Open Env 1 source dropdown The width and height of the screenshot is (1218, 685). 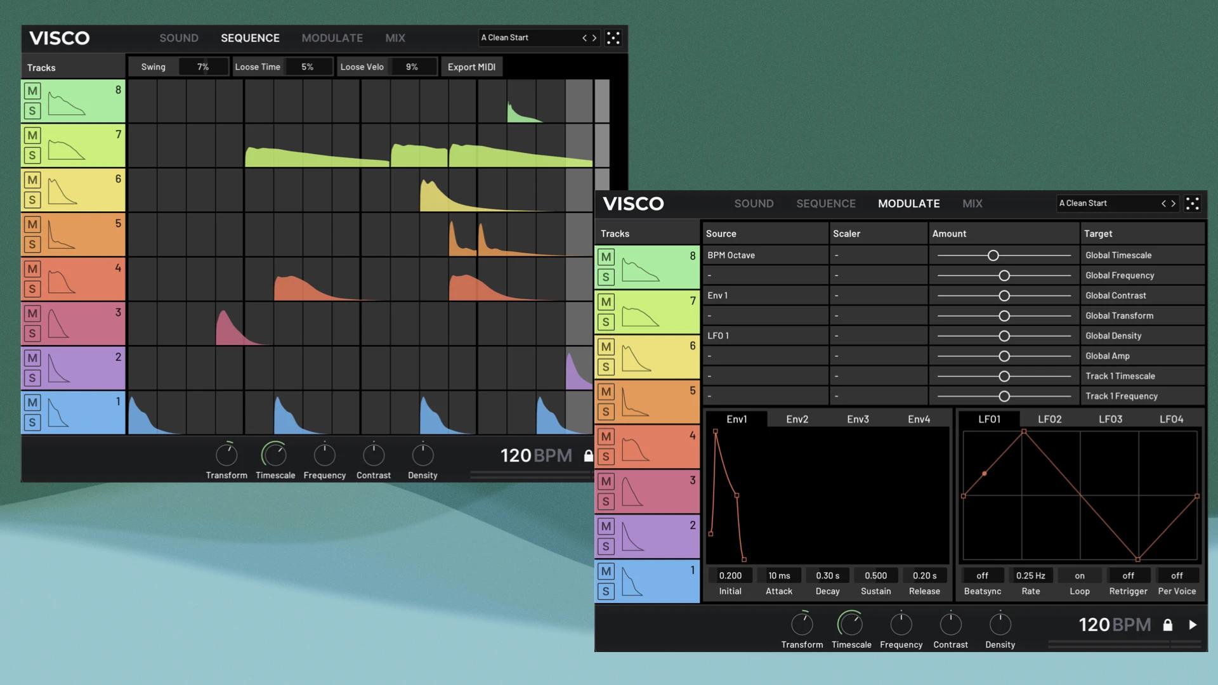pos(764,296)
